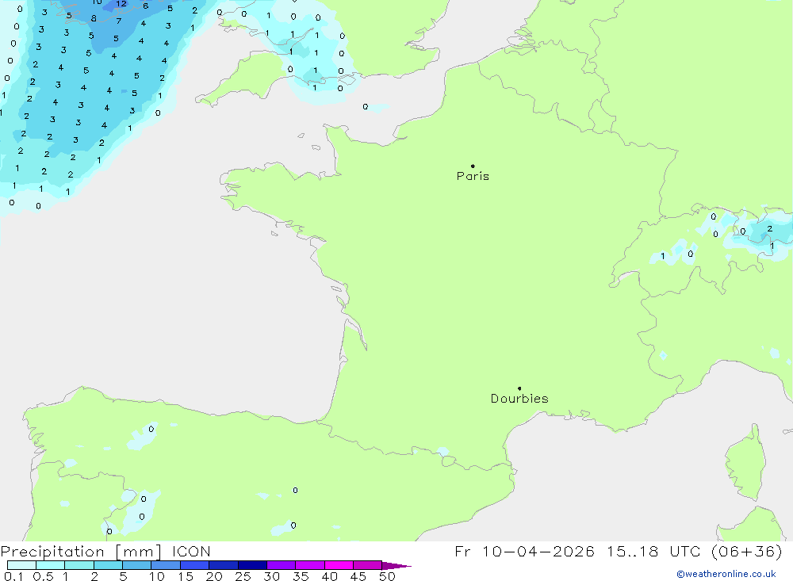Pick the 10–15 mm legend color swatch
The width and height of the screenshot is (793, 581).
pyautogui.click(x=166, y=565)
